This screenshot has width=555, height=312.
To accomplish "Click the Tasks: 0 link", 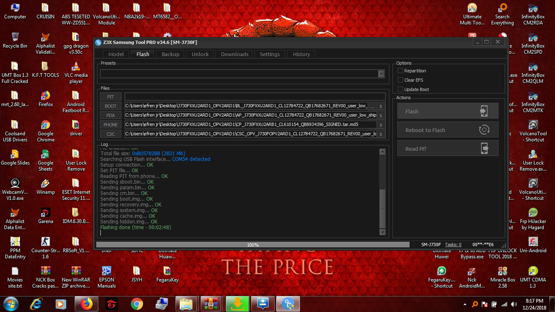I will tap(453, 244).
